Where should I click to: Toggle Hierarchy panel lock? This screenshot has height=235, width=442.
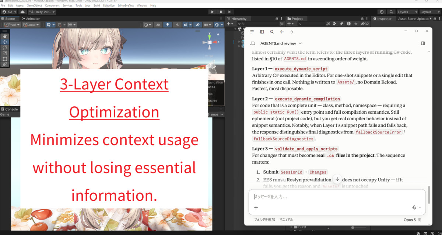pos(277,18)
